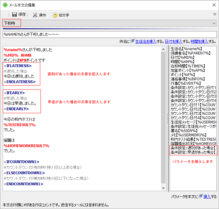This screenshot has height=209, width=219.
Task: Select 条件設定:早退があった場合 item
Action: click(x=193, y=152)
